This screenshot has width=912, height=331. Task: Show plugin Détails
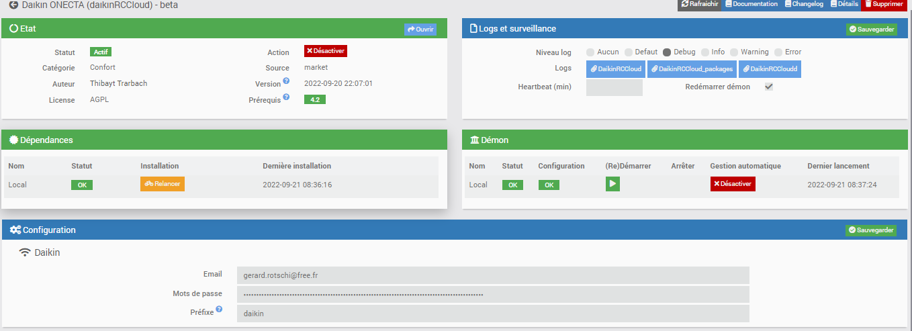pos(844,4)
